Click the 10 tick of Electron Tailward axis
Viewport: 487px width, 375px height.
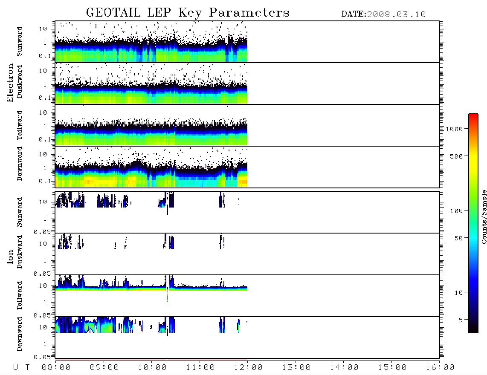43,112
